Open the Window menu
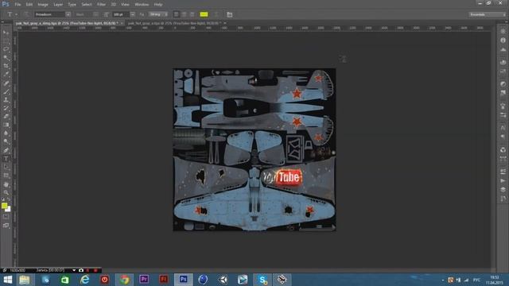 tap(142, 5)
